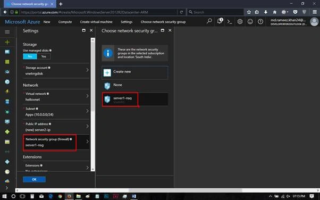
Task: Open Resource groups cube icon in sidebar
Action: coord(7,72)
